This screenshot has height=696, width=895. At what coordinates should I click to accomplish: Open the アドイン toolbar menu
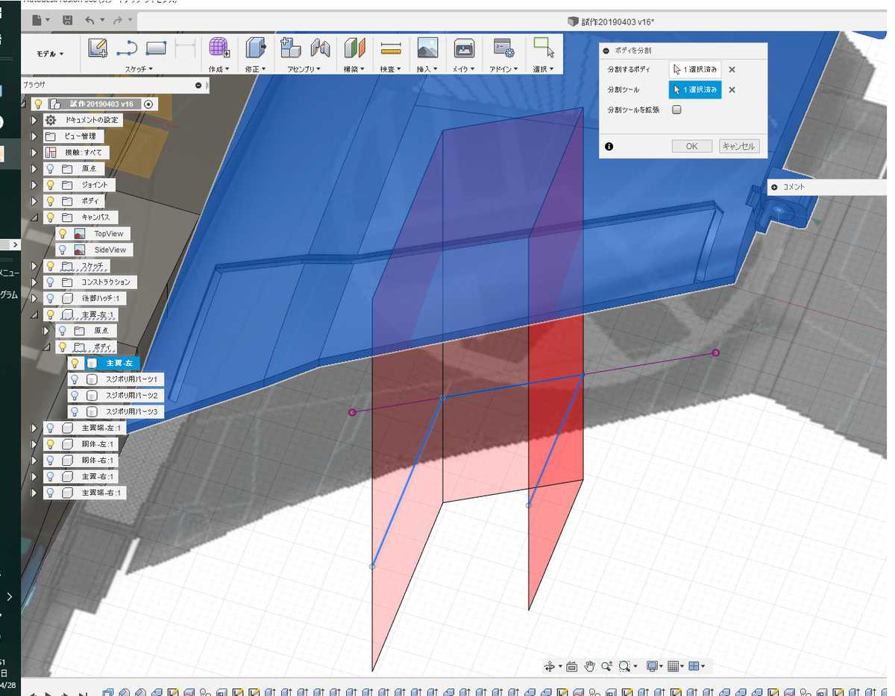tap(504, 69)
